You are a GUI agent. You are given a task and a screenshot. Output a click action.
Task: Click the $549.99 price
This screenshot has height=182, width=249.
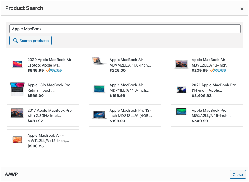(200, 121)
